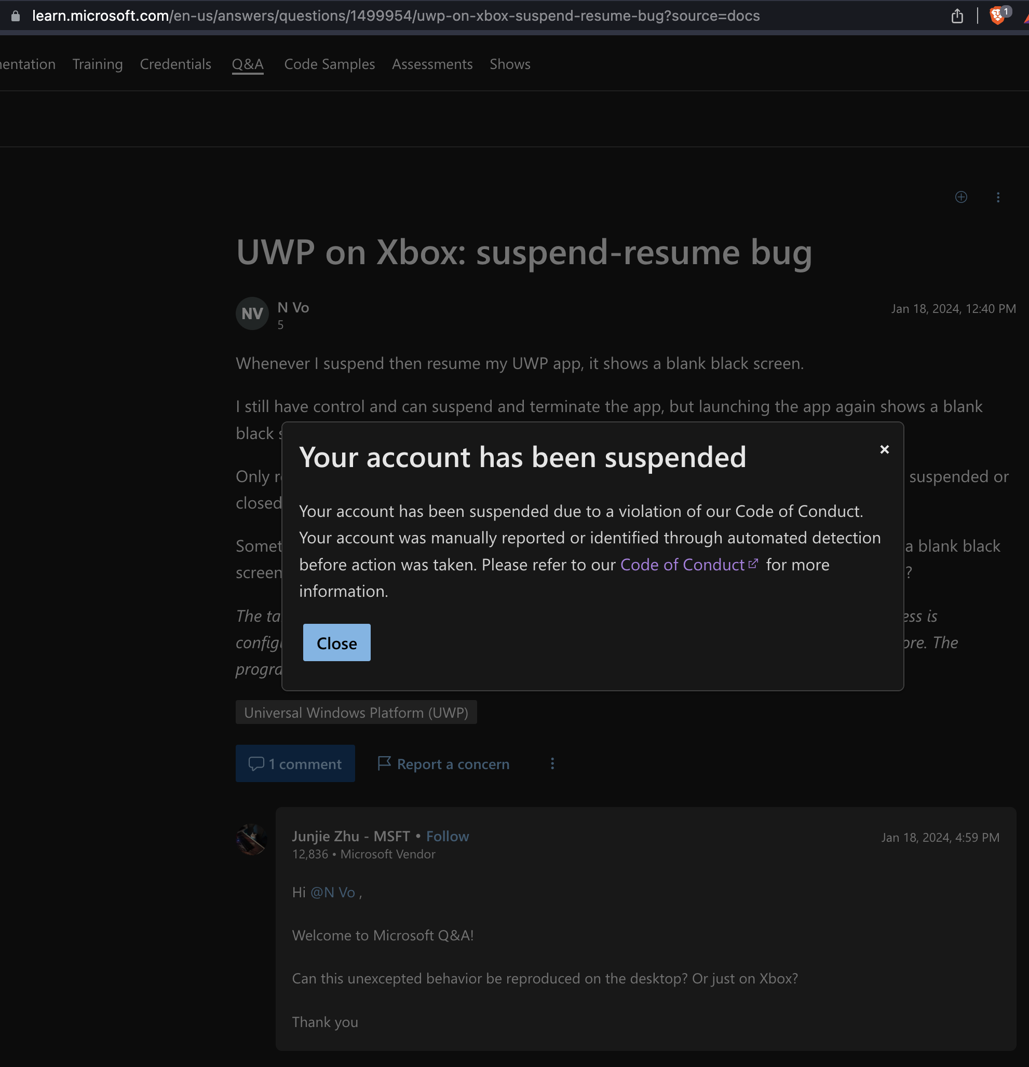The height and width of the screenshot is (1067, 1029).
Task: Open the more options dots beside Report
Action: click(552, 764)
